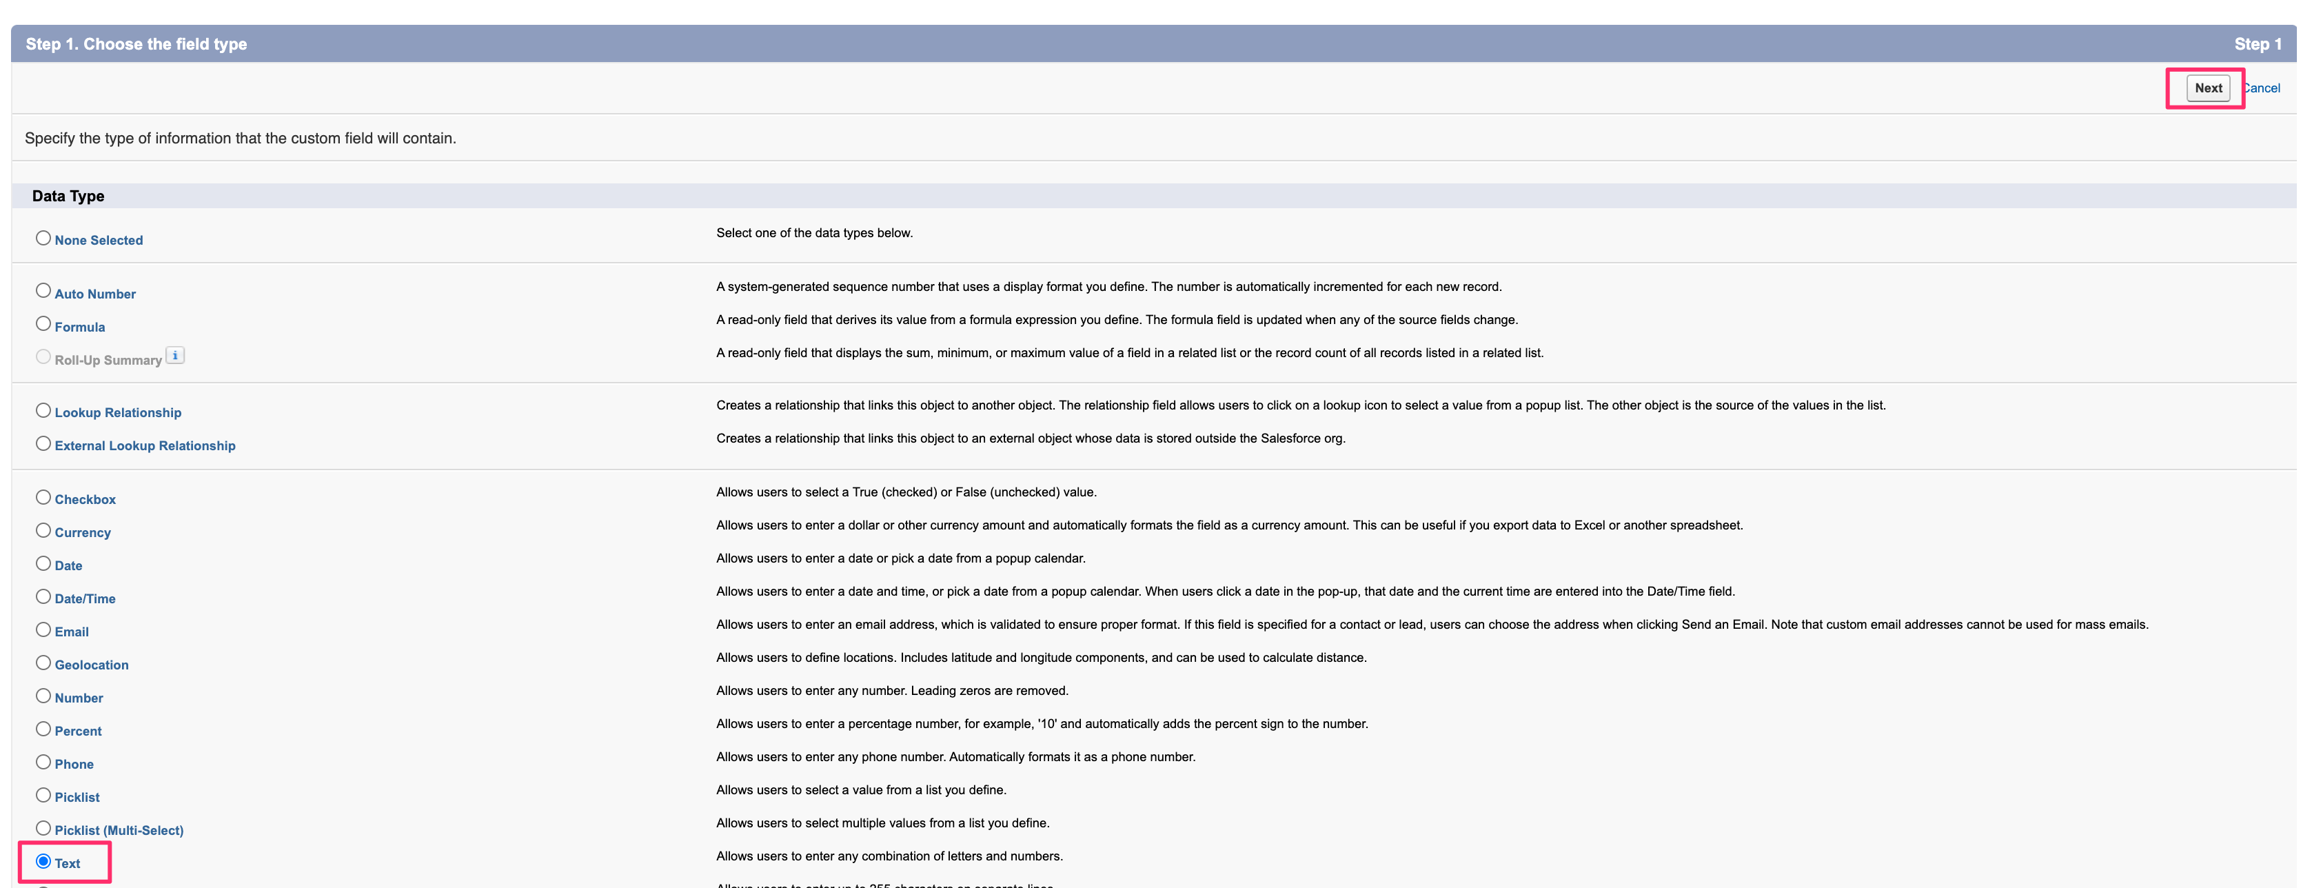Click 'Step 1. Choose the field type' heading
2301x888 pixels.
pyautogui.click(x=136, y=43)
